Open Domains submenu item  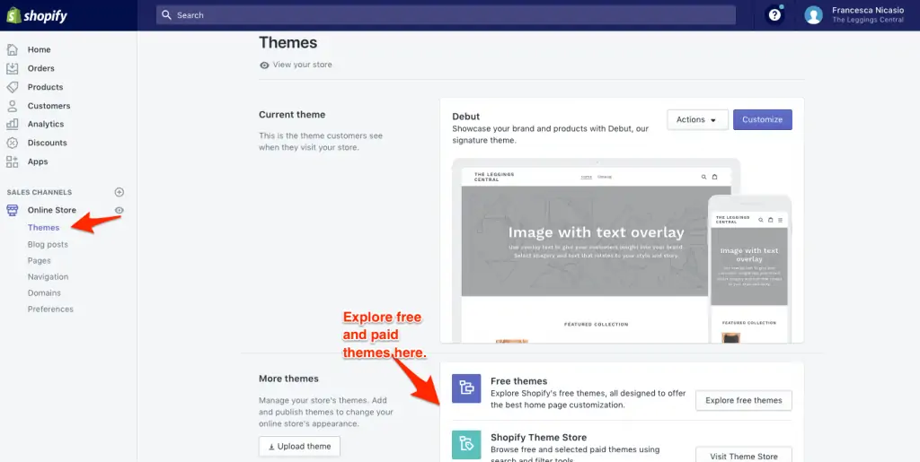point(44,292)
